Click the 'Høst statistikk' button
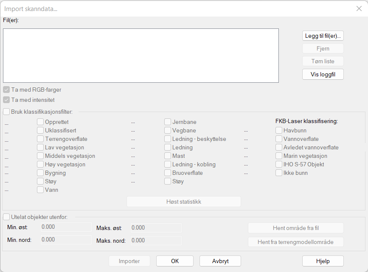Screen dimensions: 368x272 click(183, 202)
